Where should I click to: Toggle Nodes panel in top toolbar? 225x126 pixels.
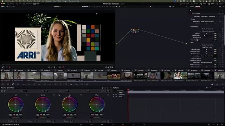click(x=203, y=4)
